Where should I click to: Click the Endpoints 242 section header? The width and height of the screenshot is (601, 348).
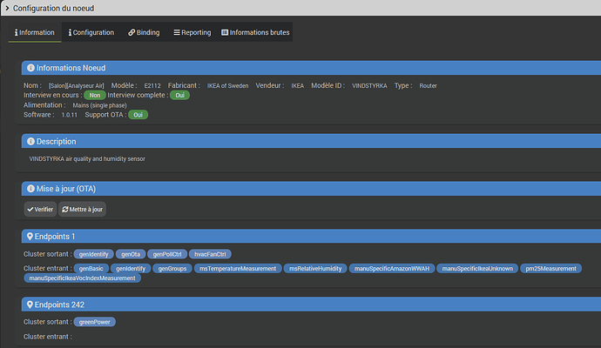tap(311, 304)
